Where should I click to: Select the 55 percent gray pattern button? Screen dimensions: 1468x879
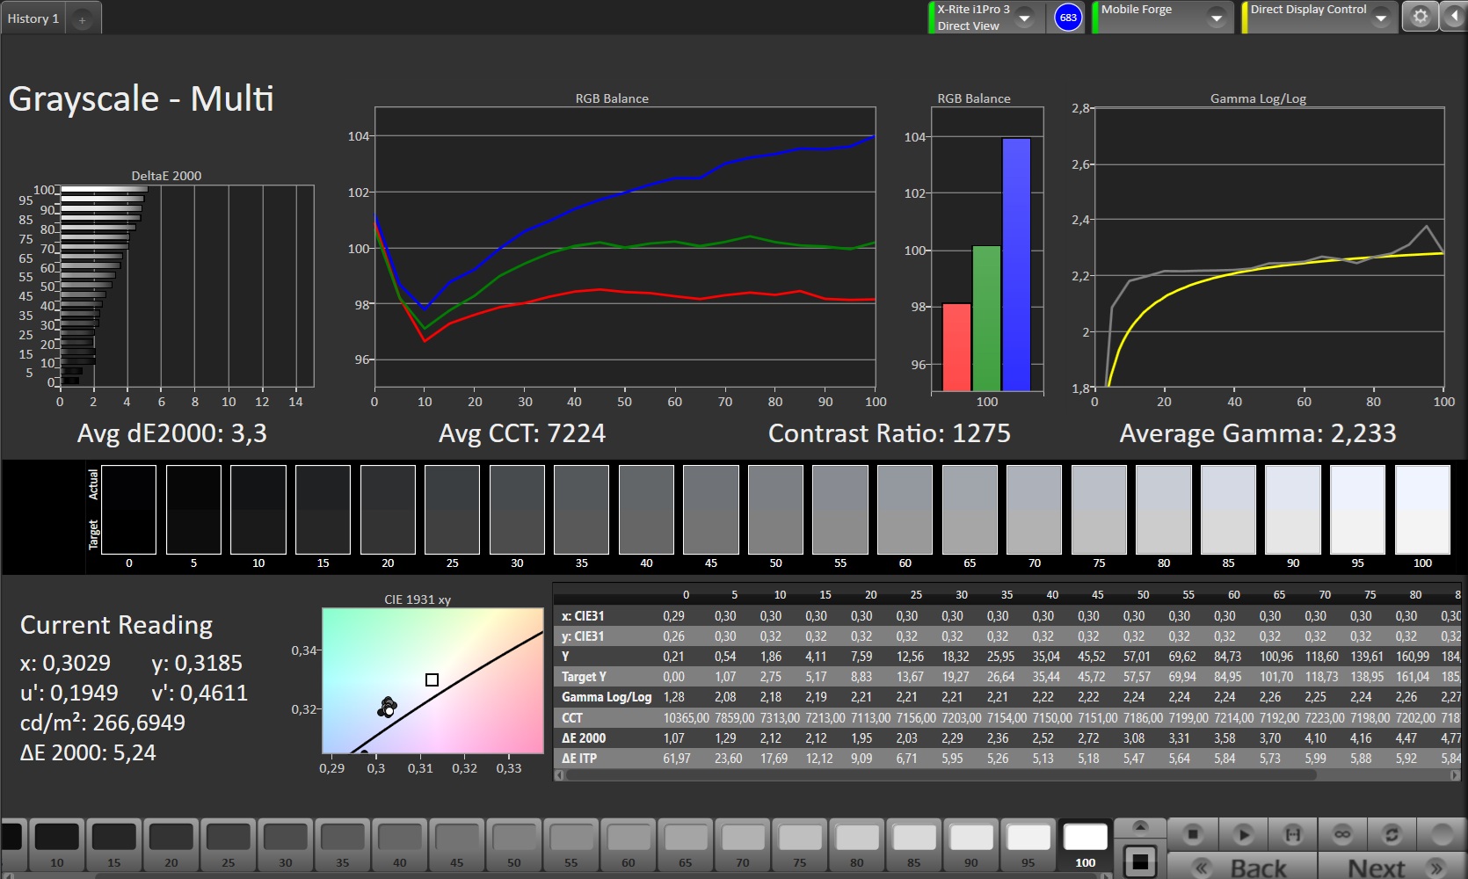571,846
